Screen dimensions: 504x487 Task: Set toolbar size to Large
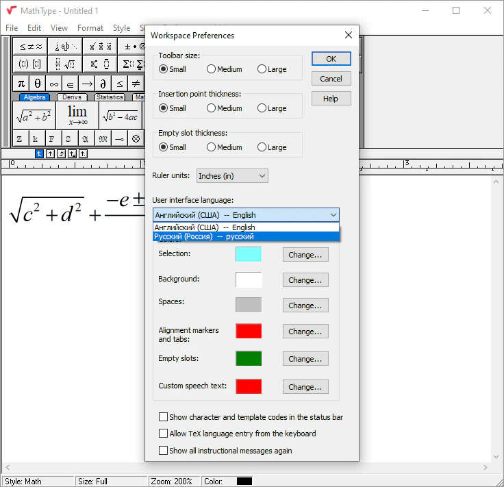272,69
